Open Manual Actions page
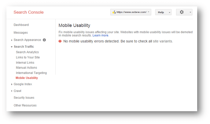This screenshot has height=124, width=210. point(26,68)
